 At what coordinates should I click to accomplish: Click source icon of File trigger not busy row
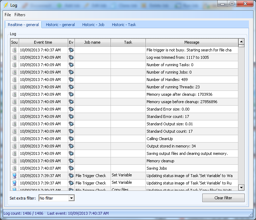pos(14,50)
